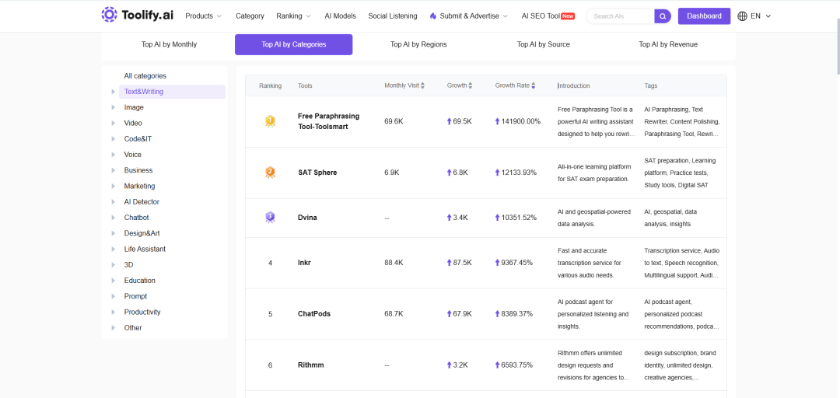Expand the AI Detector category arrow
Viewport: 840px width, 398px height.
[x=113, y=202]
